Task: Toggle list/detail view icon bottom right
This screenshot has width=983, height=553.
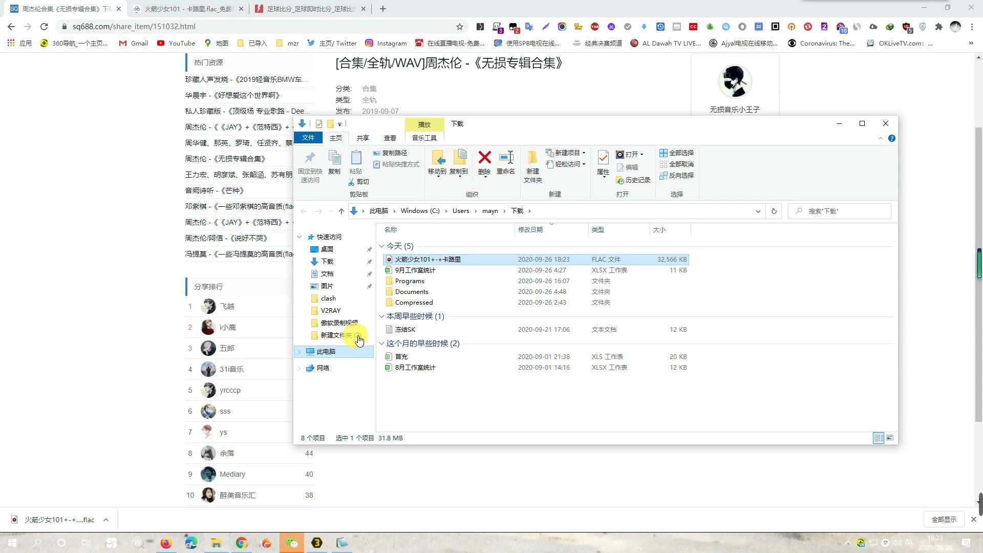Action: 880,438
